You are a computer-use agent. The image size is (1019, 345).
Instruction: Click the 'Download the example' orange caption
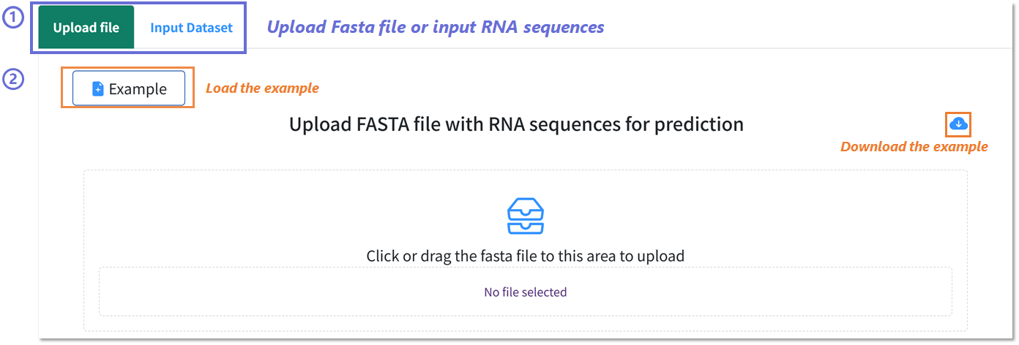pyautogui.click(x=914, y=146)
